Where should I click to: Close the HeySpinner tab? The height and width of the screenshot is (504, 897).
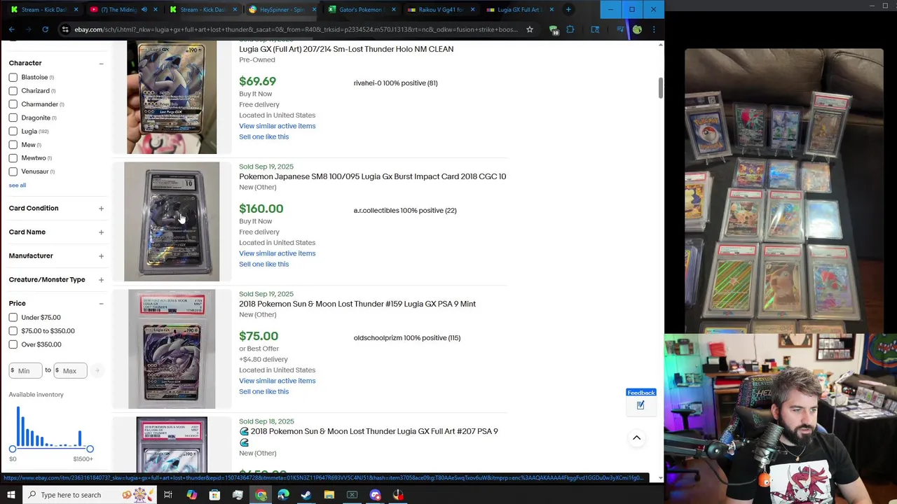314,10
